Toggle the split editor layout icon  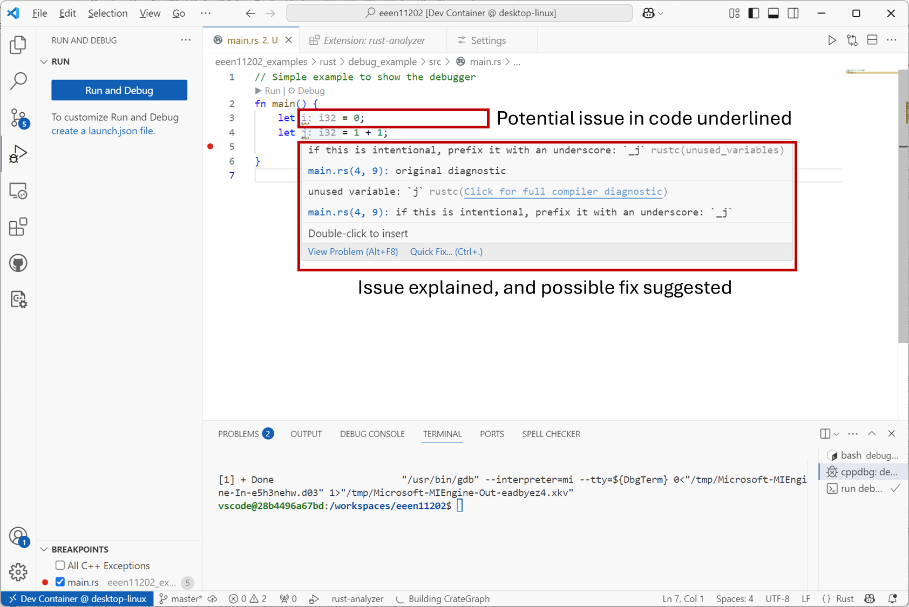872,40
